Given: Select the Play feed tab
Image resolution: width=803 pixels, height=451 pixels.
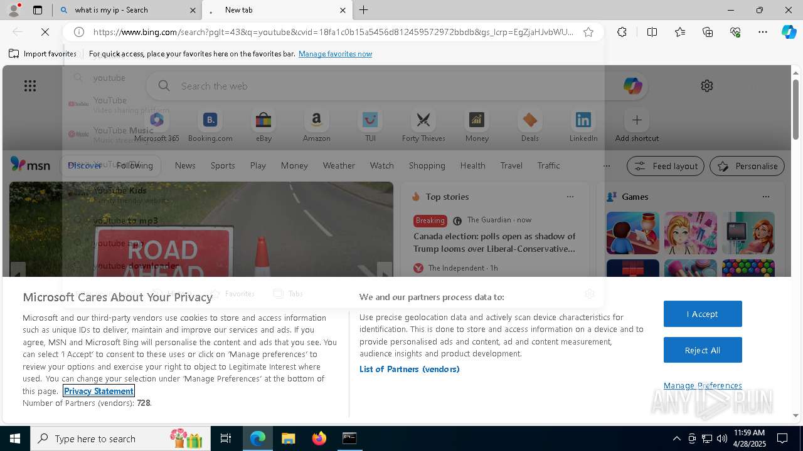Looking at the screenshot, I should coord(258,165).
